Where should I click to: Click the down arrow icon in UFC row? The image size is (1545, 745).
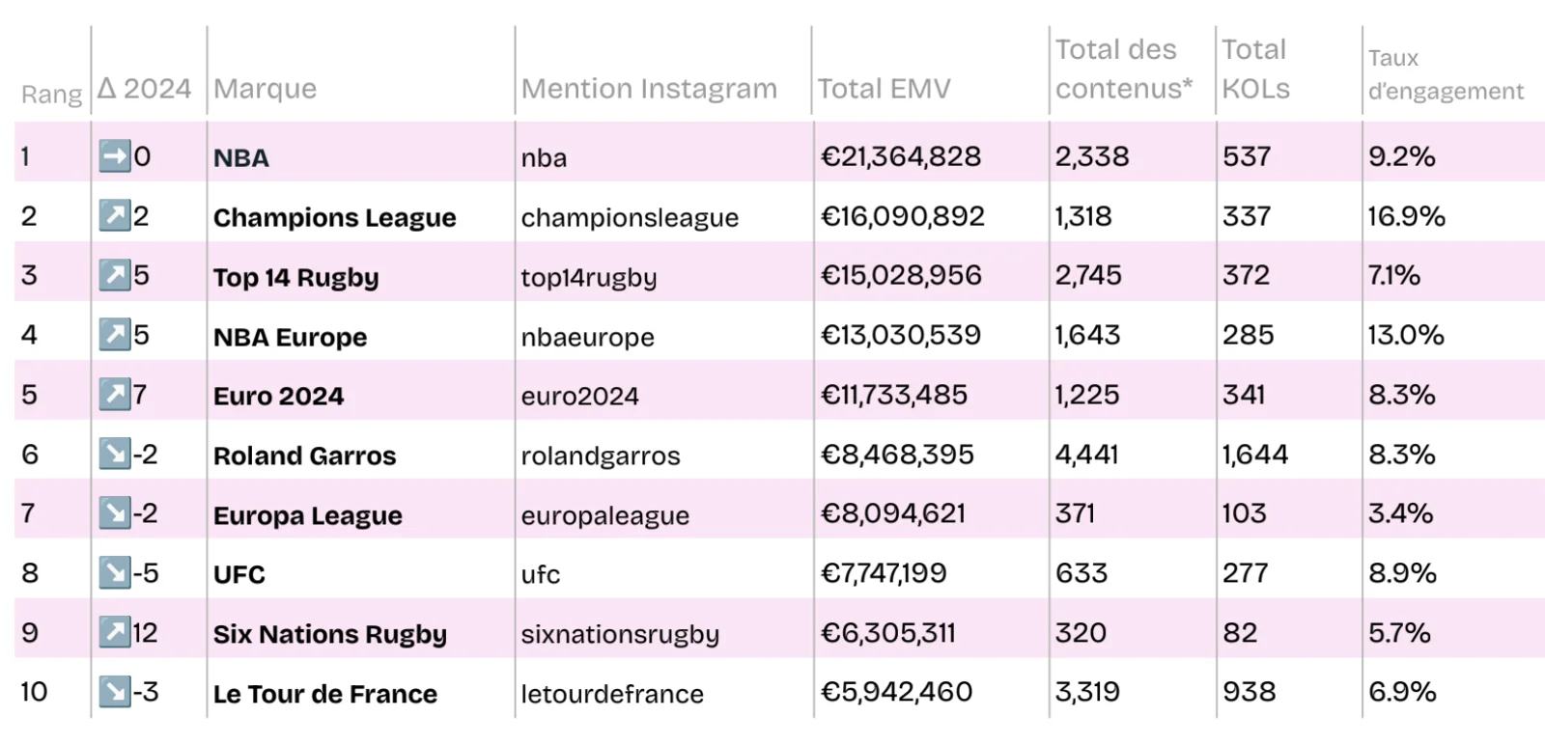tap(115, 573)
